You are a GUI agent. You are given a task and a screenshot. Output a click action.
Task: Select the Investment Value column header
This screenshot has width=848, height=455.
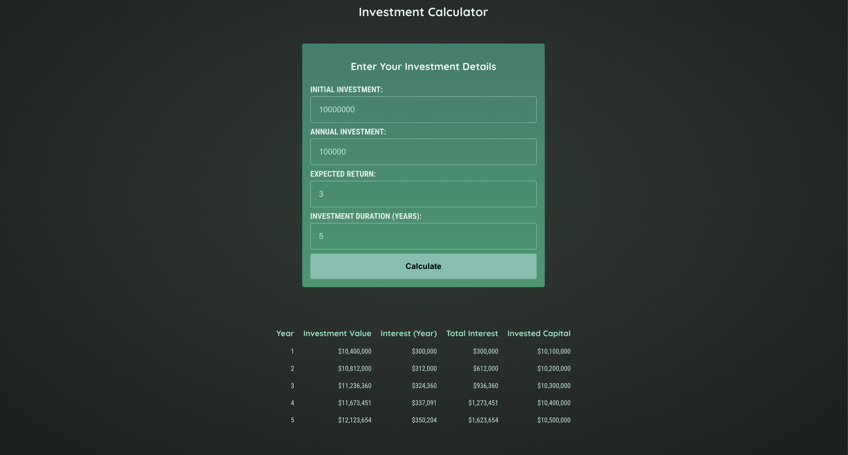tap(337, 333)
